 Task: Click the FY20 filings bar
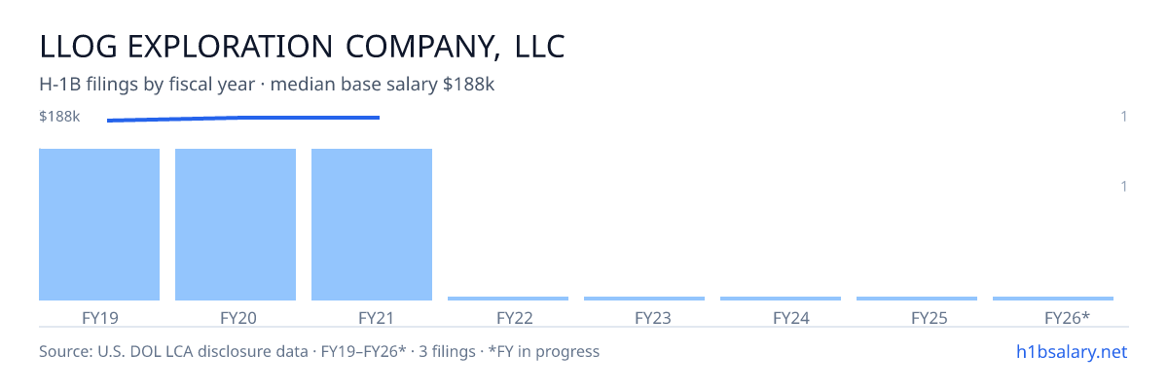pyautogui.click(x=236, y=225)
